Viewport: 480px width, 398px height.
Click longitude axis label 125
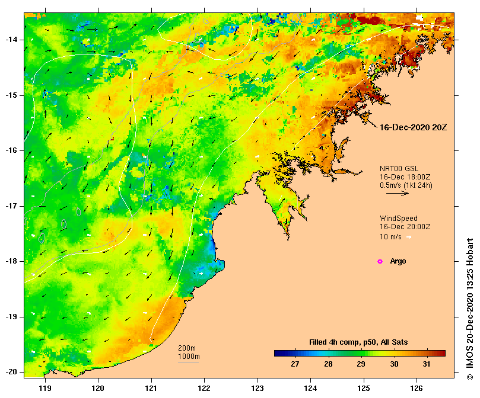[364, 389]
